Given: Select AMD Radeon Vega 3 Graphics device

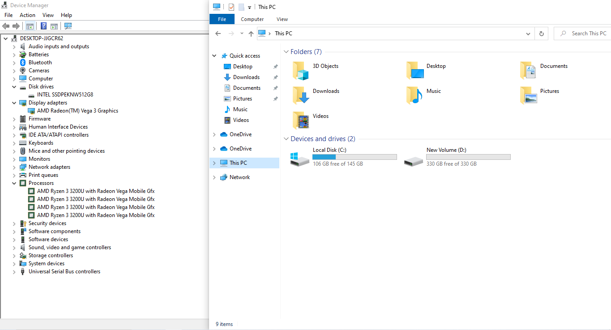Looking at the screenshot, I should [x=77, y=111].
